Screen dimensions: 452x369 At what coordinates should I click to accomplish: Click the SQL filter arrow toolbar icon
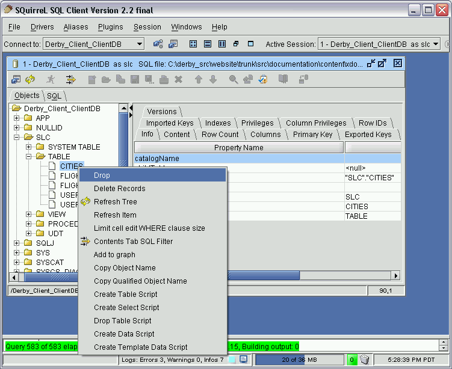point(70,79)
